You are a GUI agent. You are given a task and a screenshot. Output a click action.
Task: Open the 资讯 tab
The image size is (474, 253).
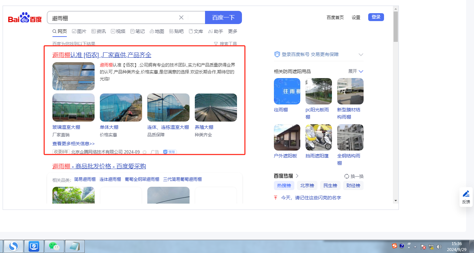pos(99,31)
